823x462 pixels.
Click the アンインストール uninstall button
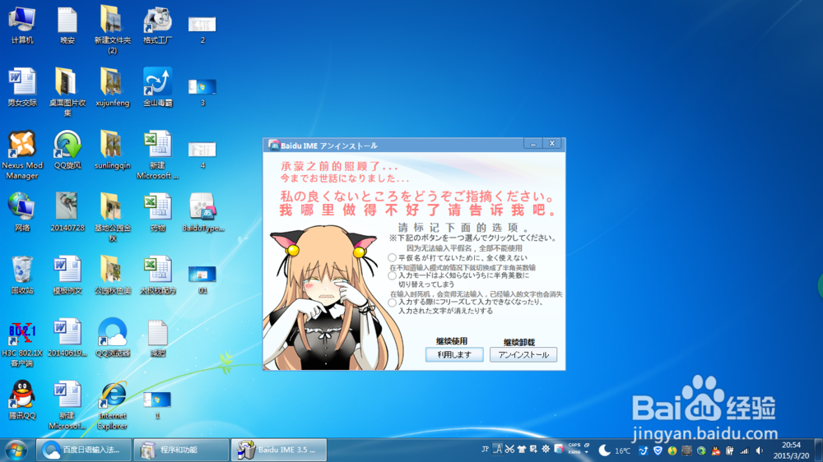(523, 355)
